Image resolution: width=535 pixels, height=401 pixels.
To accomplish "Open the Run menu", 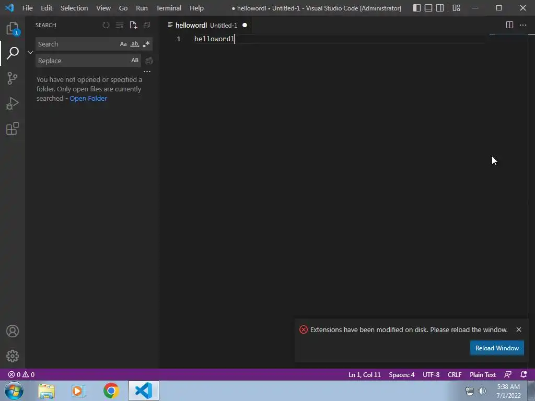I will [142, 8].
